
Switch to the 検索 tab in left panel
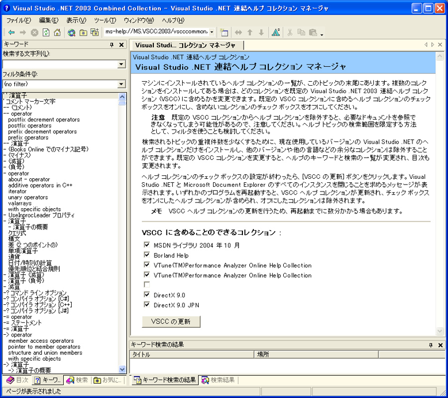coord(77,380)
